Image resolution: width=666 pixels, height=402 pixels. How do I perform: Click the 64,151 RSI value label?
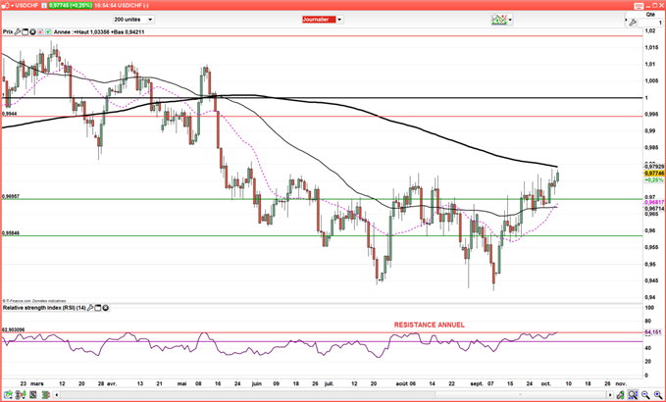click(x=653, y=332)
